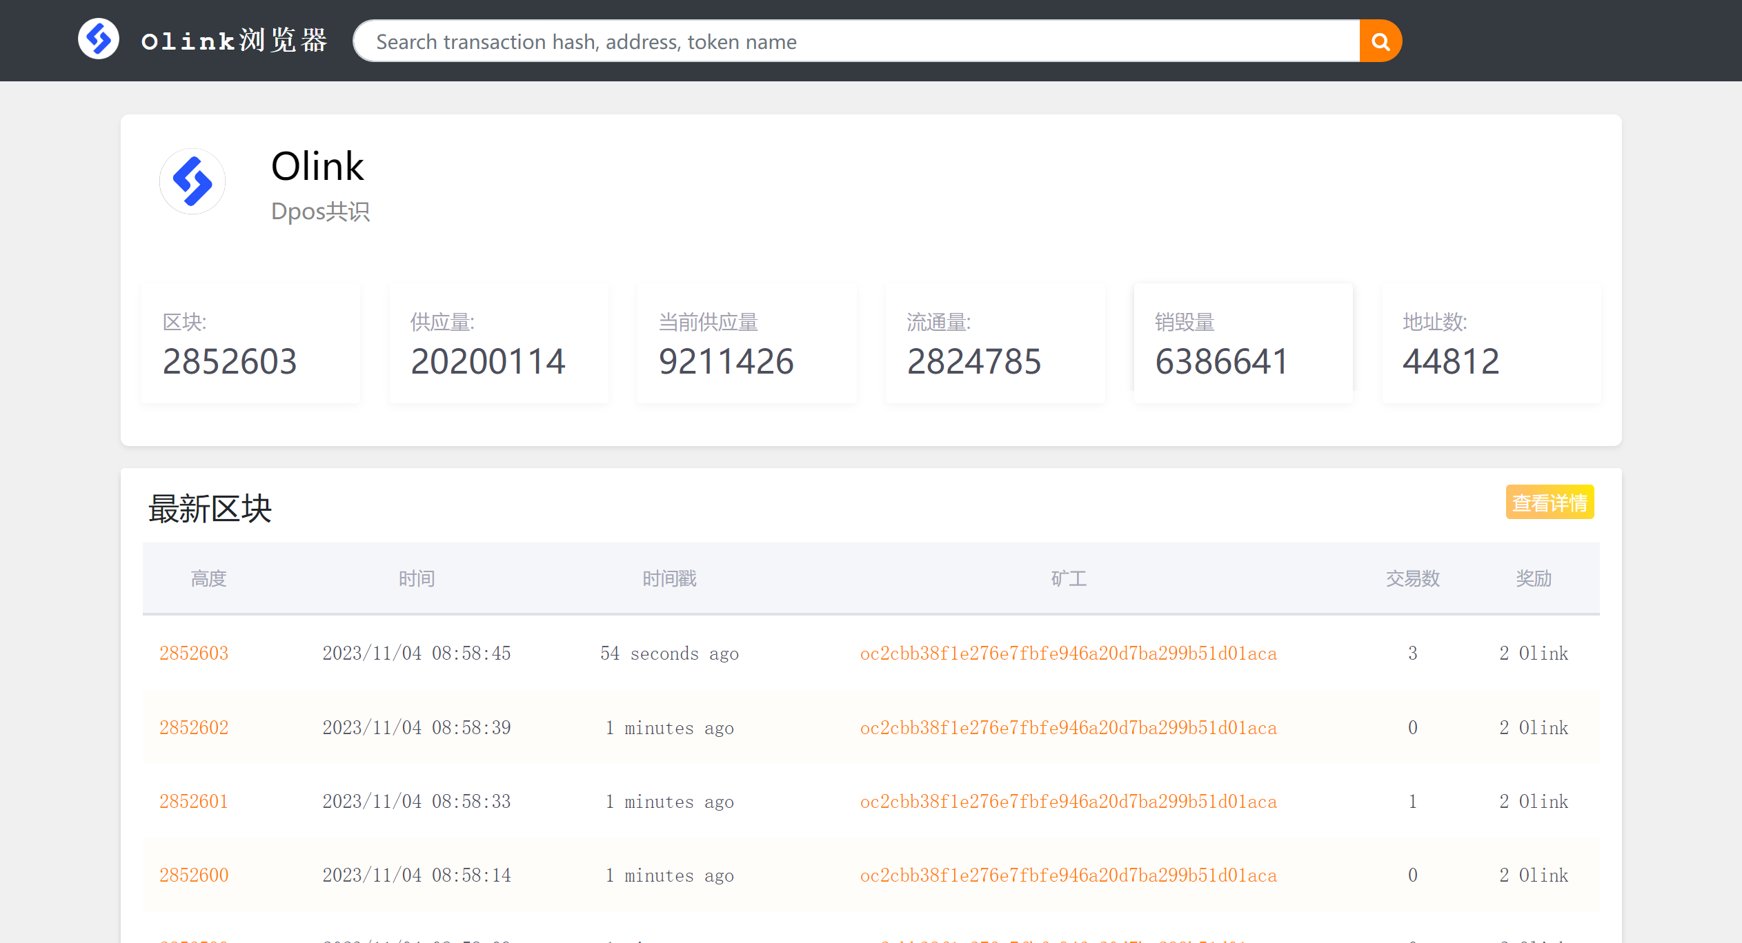The height and width of the screenshot is (943, 1742).
Task: Click the 流通量 circulation card
Action: click(995, 344)
